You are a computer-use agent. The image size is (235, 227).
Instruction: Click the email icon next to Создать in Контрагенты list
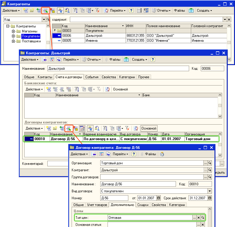(191, 11)
